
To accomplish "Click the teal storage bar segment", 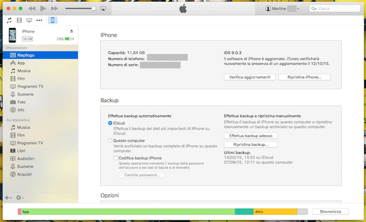I will point(244,212).
